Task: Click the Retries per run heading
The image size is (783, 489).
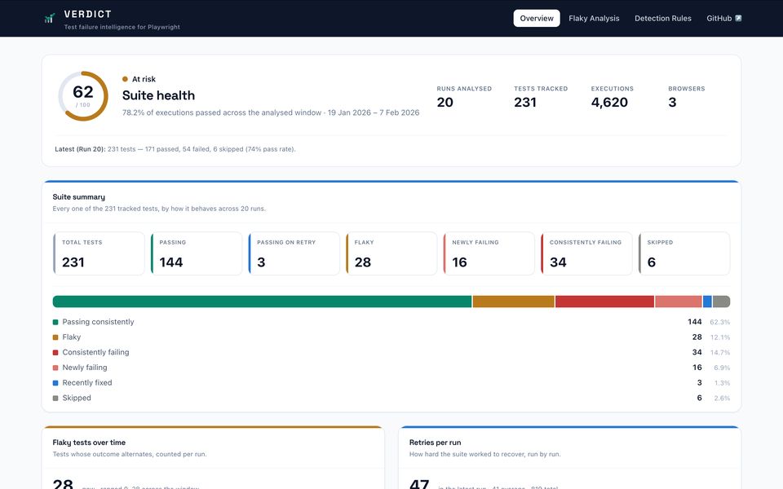Action: [x=435, y=443]
